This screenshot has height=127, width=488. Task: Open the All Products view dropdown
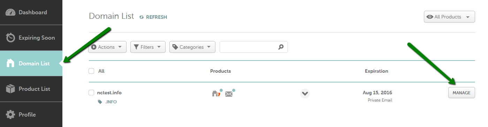[x=449, y=17]
